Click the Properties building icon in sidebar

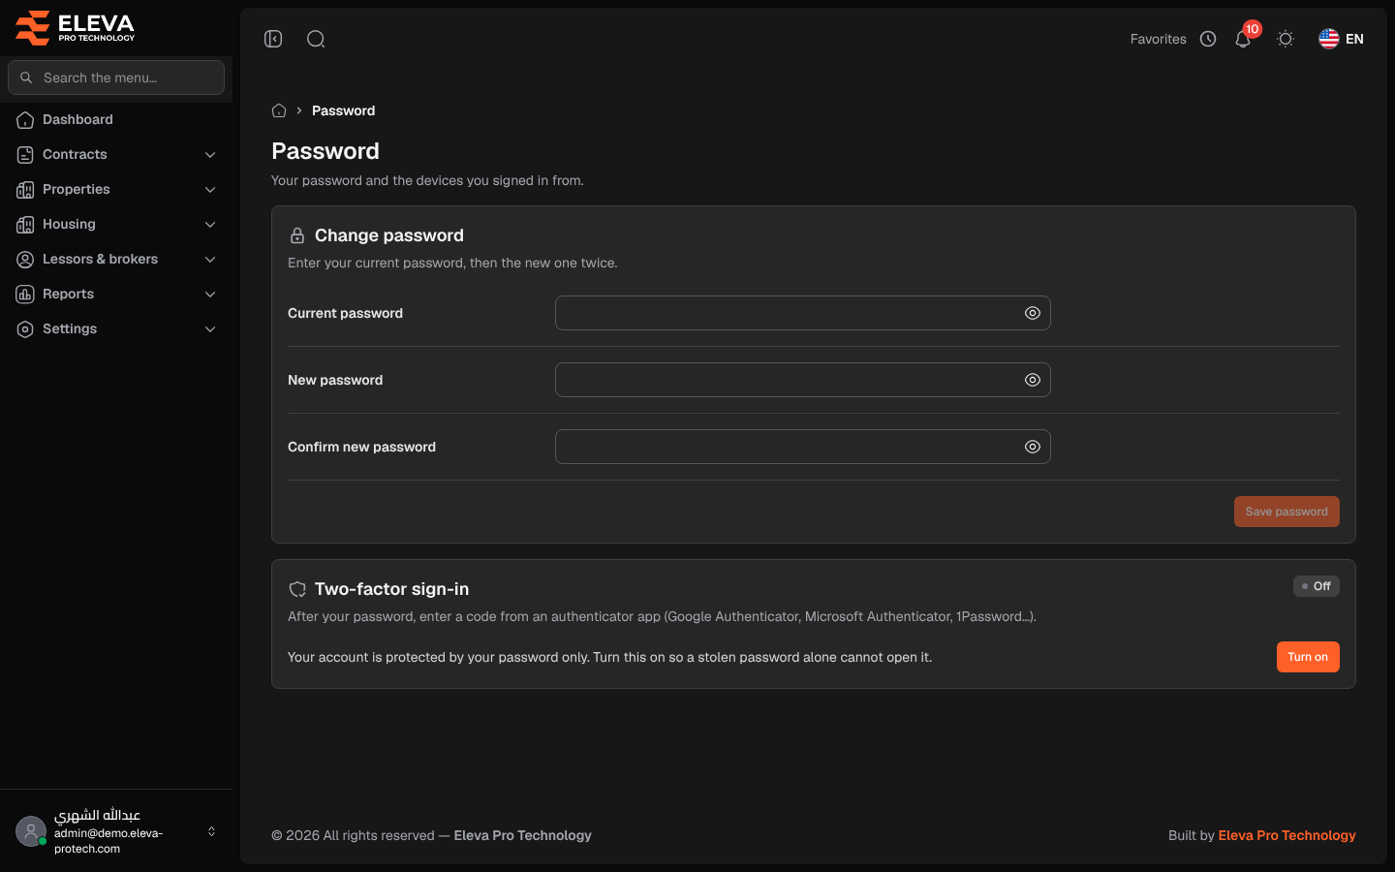click(x=25, y=190)
